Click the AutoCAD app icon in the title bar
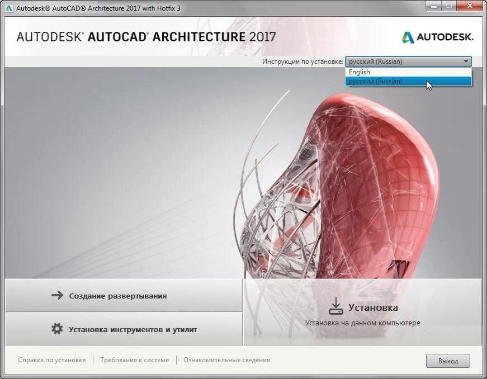 pyautogui.click(x=9, y=8)
